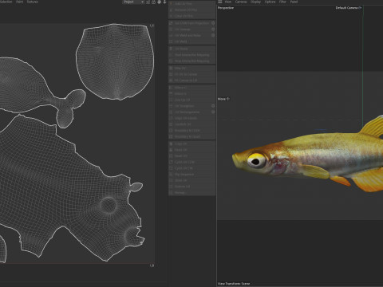Open the UV Rectangularize options gear

point(213,112)
